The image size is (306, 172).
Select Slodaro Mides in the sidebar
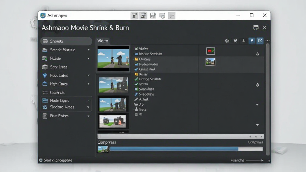coord(66,107)
